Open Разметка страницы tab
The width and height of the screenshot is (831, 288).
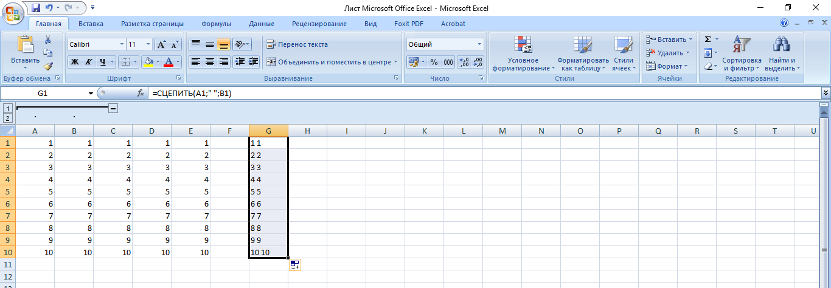pyautogui.click(x=152, y=24)
